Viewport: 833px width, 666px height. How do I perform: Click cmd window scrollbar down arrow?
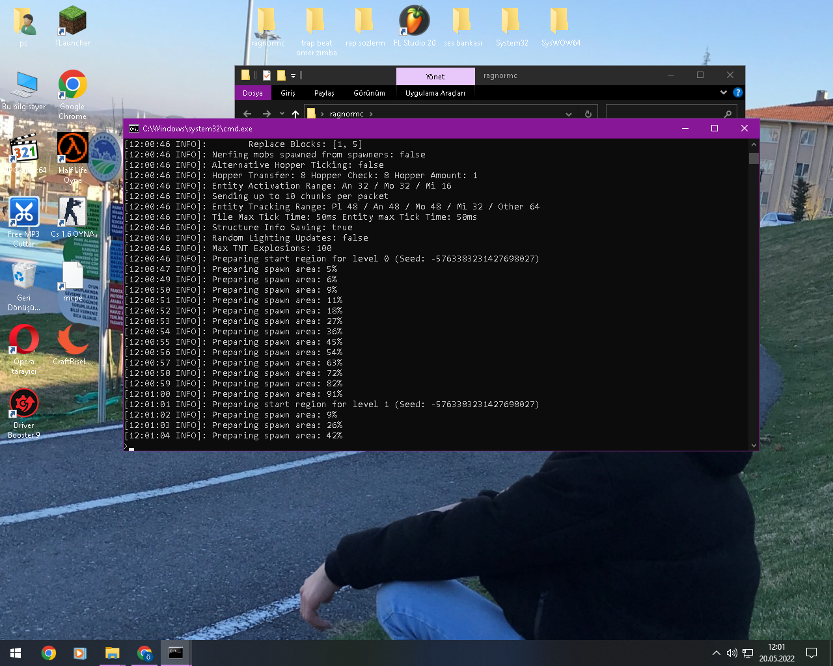754,445
